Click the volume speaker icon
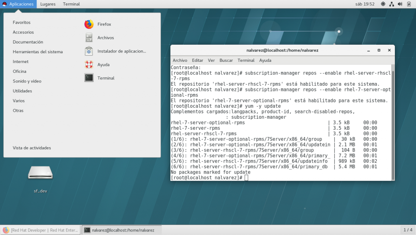Screen dimensions: 416x235 (400, 4)
